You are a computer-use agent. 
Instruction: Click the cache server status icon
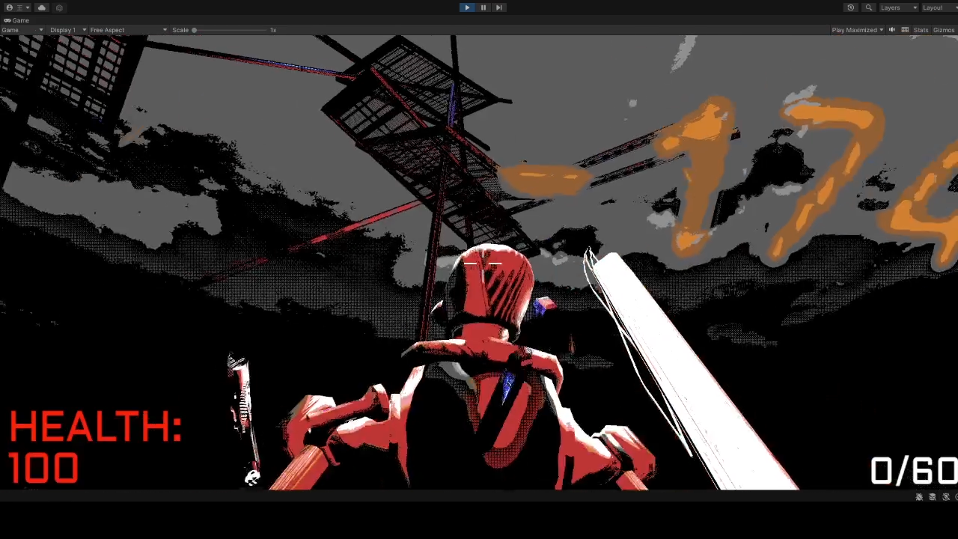tap(933, 497)
